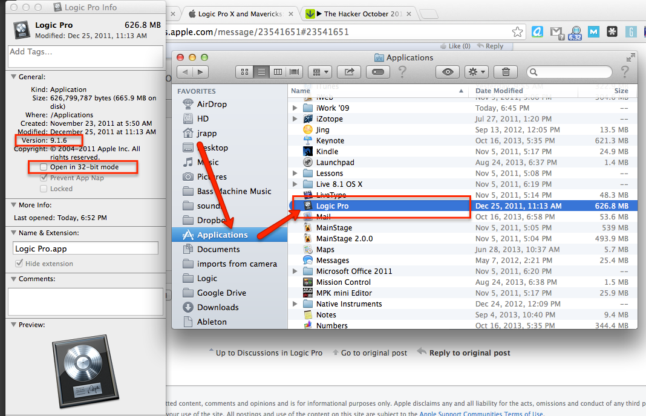The width and height of the screenshot is (646, 416).
Task: Select Mission Control application
Action: click(x=462, y=282)
